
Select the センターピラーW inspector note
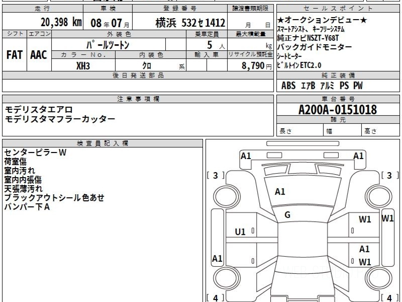coord(35,153)
